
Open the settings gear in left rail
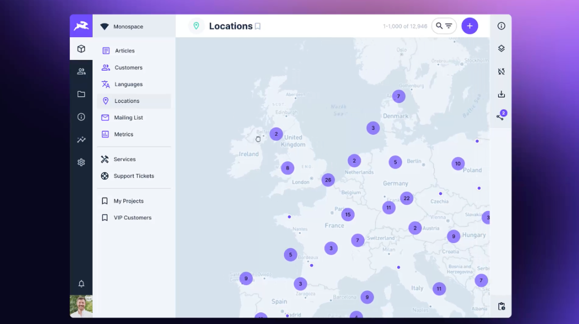81,162
